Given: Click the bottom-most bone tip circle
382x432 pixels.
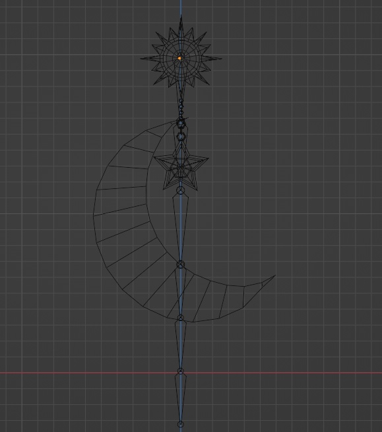Looking at the screenshot, I should 180,424.
